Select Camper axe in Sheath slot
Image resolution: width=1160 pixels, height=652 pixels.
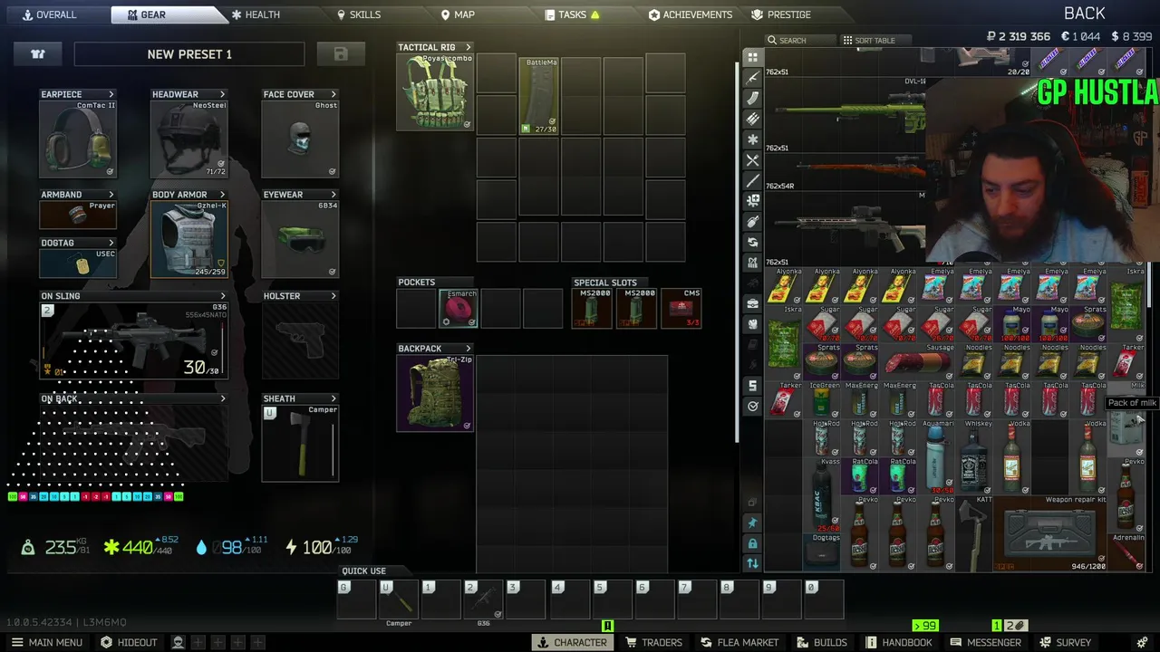pyautogui.click(x=300, y=443)
